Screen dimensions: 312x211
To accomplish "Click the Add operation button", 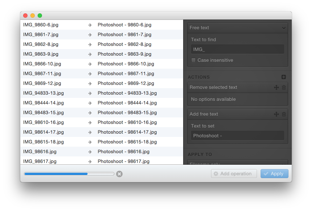I will pyautogui.click(x=234, y=174).
